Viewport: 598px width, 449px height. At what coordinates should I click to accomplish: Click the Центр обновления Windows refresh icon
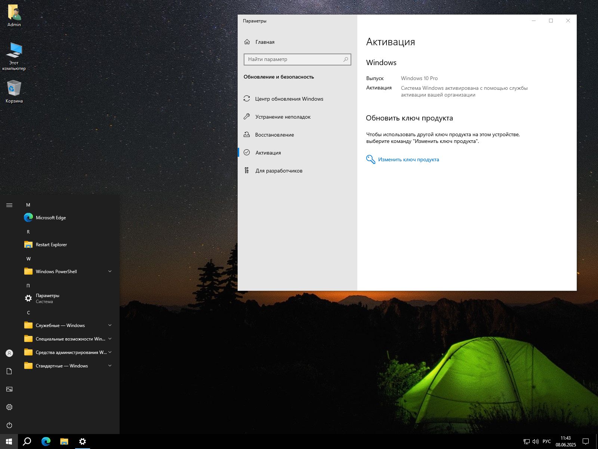click(x=247, y=99)
